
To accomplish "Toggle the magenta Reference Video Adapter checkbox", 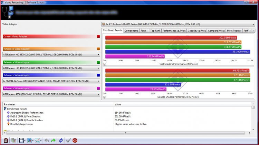I will pyautogui.click(x=98, y=88).
